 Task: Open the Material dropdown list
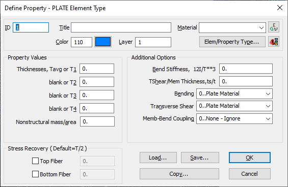[232, 27]
